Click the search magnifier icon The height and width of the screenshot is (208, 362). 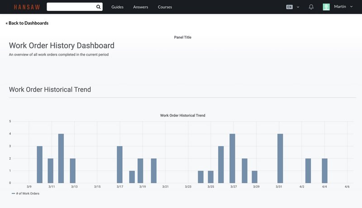click(98, 7)
